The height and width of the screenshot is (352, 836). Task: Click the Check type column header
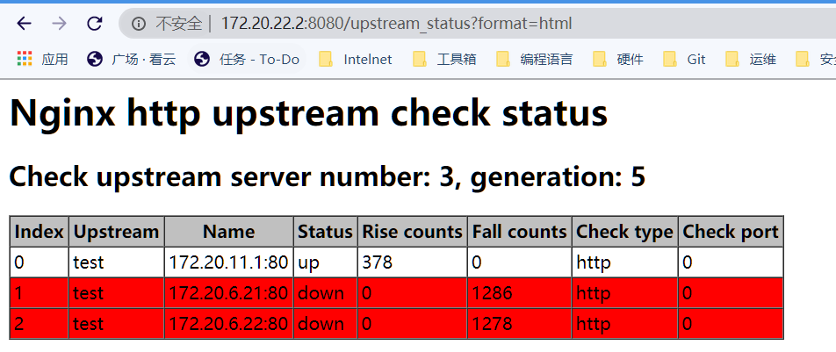point(625,232)
